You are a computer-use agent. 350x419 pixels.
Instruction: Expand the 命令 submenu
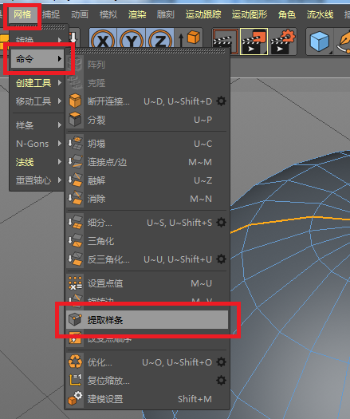[x=37, y=59]
